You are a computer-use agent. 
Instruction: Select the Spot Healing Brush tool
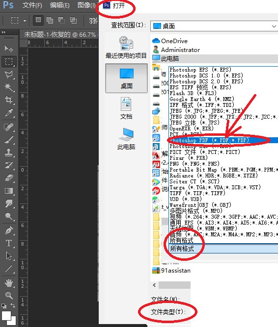pos(8,127)
